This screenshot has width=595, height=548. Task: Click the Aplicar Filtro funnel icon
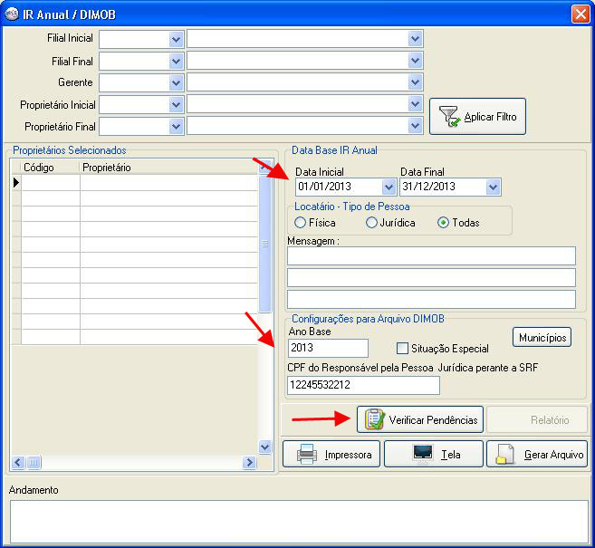pyautogui.click(x=448, y=117)
